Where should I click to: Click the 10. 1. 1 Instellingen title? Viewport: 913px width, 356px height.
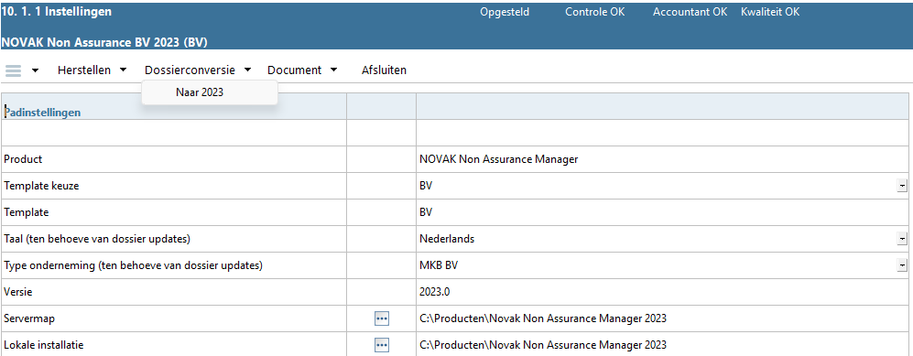(x=57, y=12)
